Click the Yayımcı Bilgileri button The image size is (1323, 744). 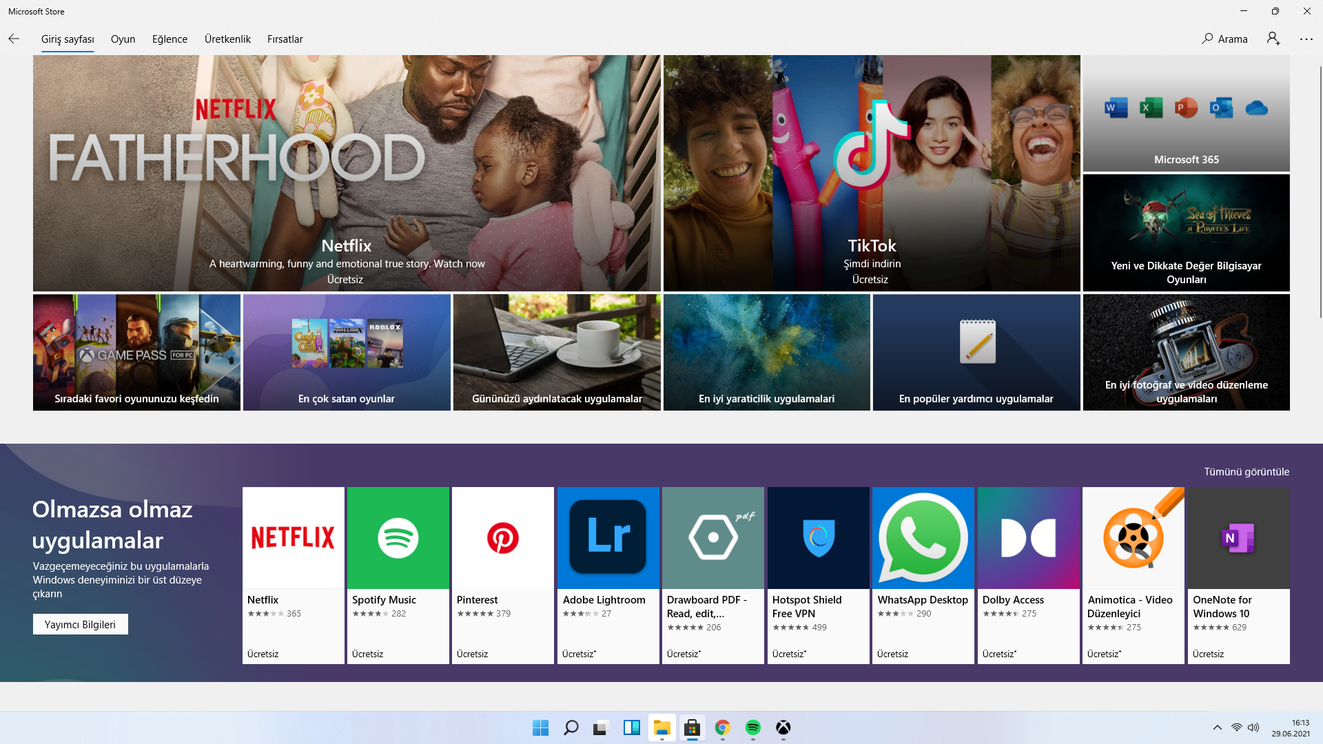(80, 624)
